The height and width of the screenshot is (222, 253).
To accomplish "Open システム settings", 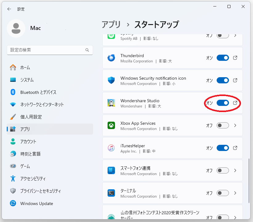I will tap(50, 80).
